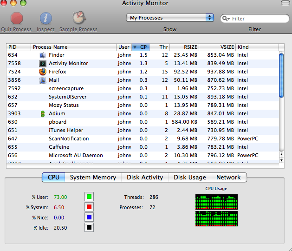Switch to the System Memory tab

[93, 177]
